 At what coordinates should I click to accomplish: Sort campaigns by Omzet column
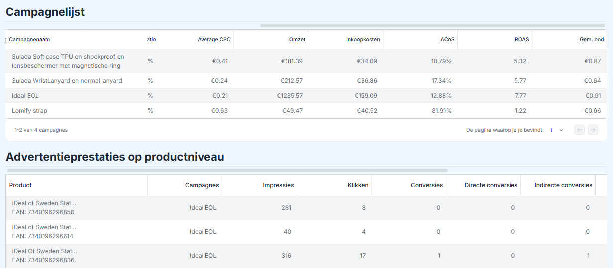tap(297, 39)
